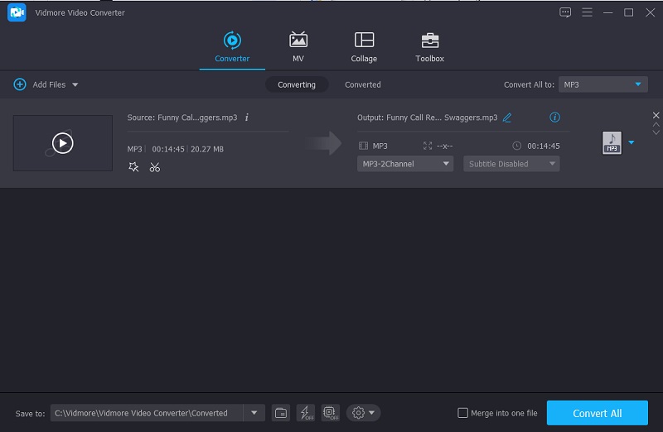This screenshot has height=432, width=663.
Task: Enable Merge into one file checkbox
Action: [x=462, y=413]
